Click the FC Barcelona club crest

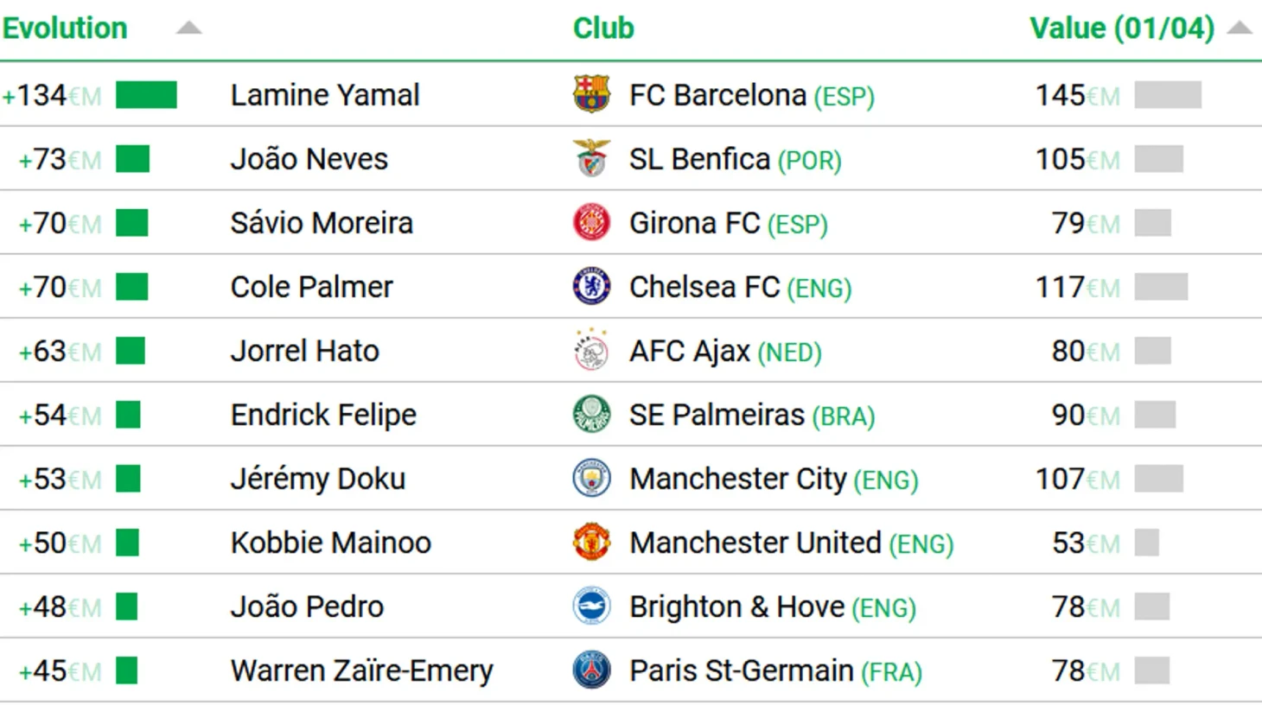click(591, 94)
